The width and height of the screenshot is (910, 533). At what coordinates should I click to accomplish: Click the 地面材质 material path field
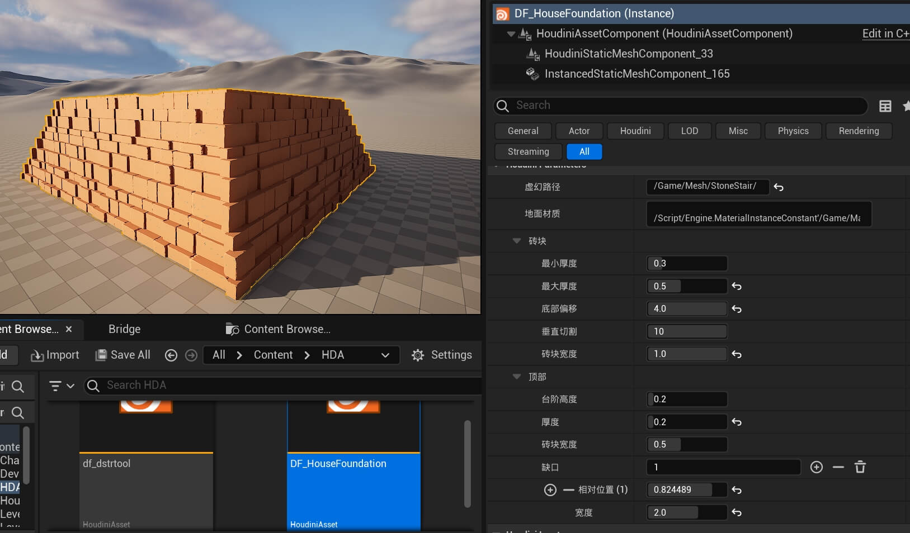pos(759,215)
